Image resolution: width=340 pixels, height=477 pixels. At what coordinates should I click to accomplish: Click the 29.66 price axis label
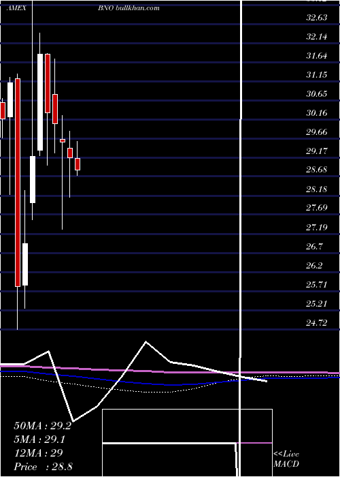click(317, 132)
